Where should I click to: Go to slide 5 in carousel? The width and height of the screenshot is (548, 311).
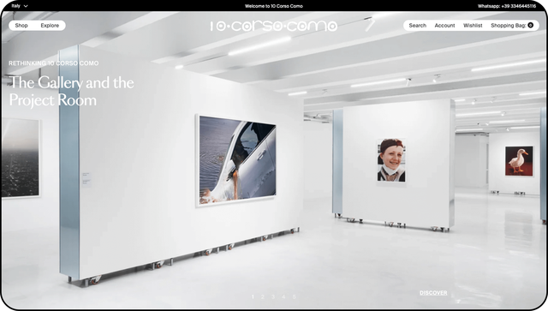tap(295, 296)
